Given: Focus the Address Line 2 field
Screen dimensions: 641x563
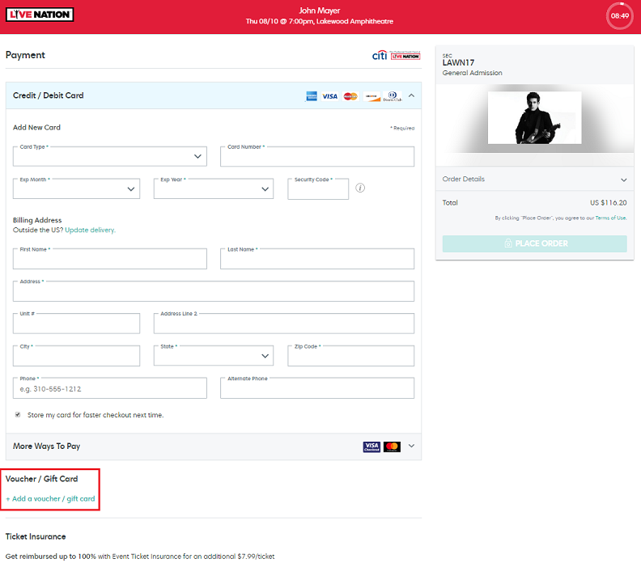Looking at the screenshot, I should (284, 324).
